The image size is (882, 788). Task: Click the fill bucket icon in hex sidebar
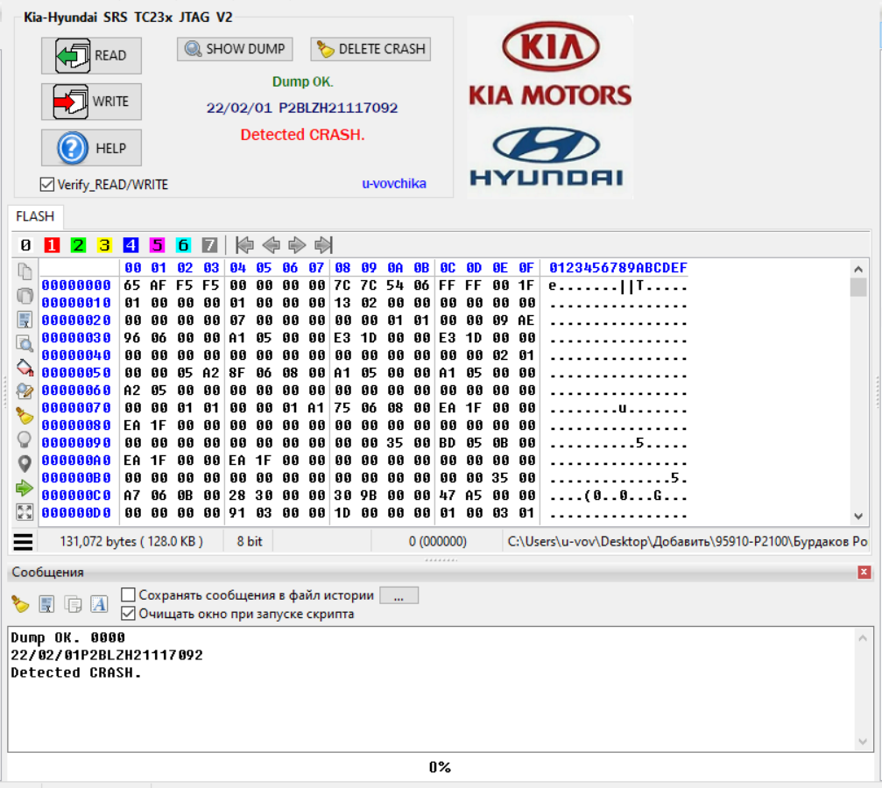coord(25,367)
